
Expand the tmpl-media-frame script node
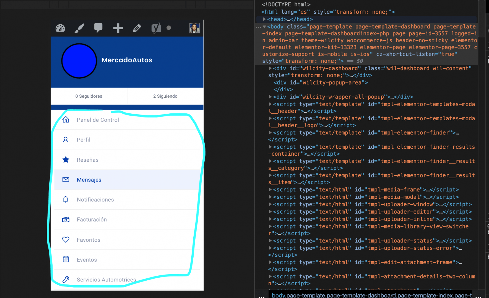click(x=270, y=190)
